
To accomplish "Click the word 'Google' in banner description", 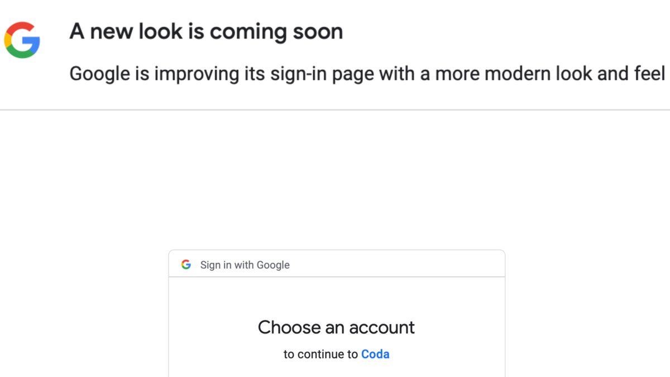I will [x=99, y=73].
